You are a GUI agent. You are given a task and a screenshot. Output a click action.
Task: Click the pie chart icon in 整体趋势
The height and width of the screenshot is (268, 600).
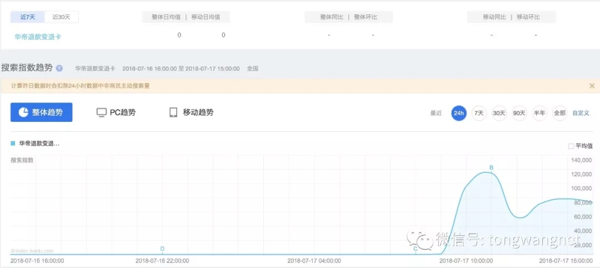[23, 112]
